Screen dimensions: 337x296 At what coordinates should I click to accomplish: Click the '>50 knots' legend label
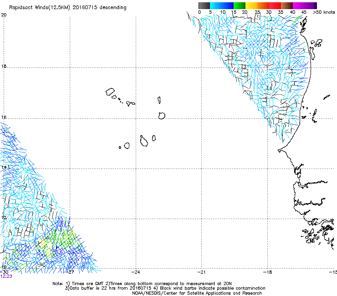324,12
